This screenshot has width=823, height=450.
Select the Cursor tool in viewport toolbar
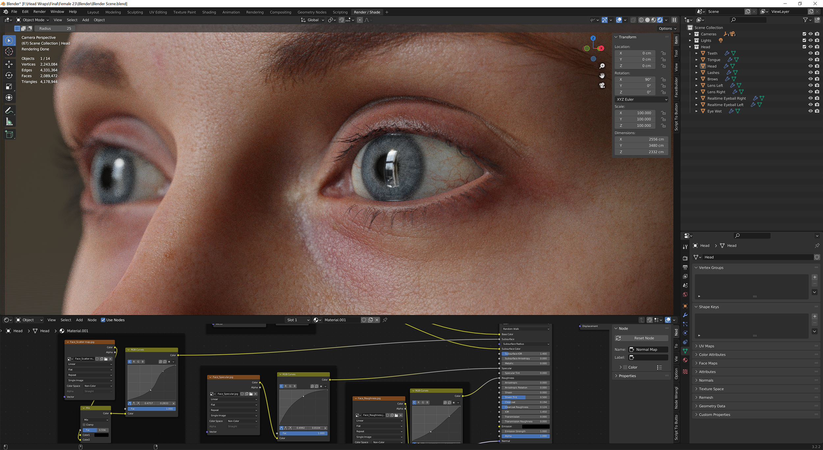click(9, 52)
